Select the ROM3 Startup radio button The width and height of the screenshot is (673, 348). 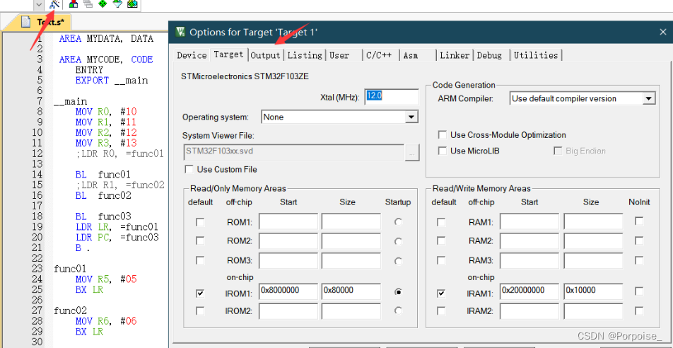pos(398,261)
